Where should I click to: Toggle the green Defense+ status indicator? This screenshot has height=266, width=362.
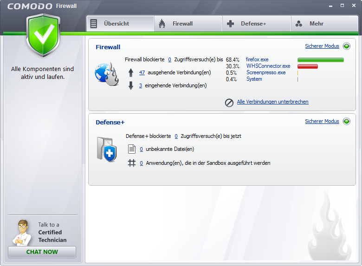point(347,122)
